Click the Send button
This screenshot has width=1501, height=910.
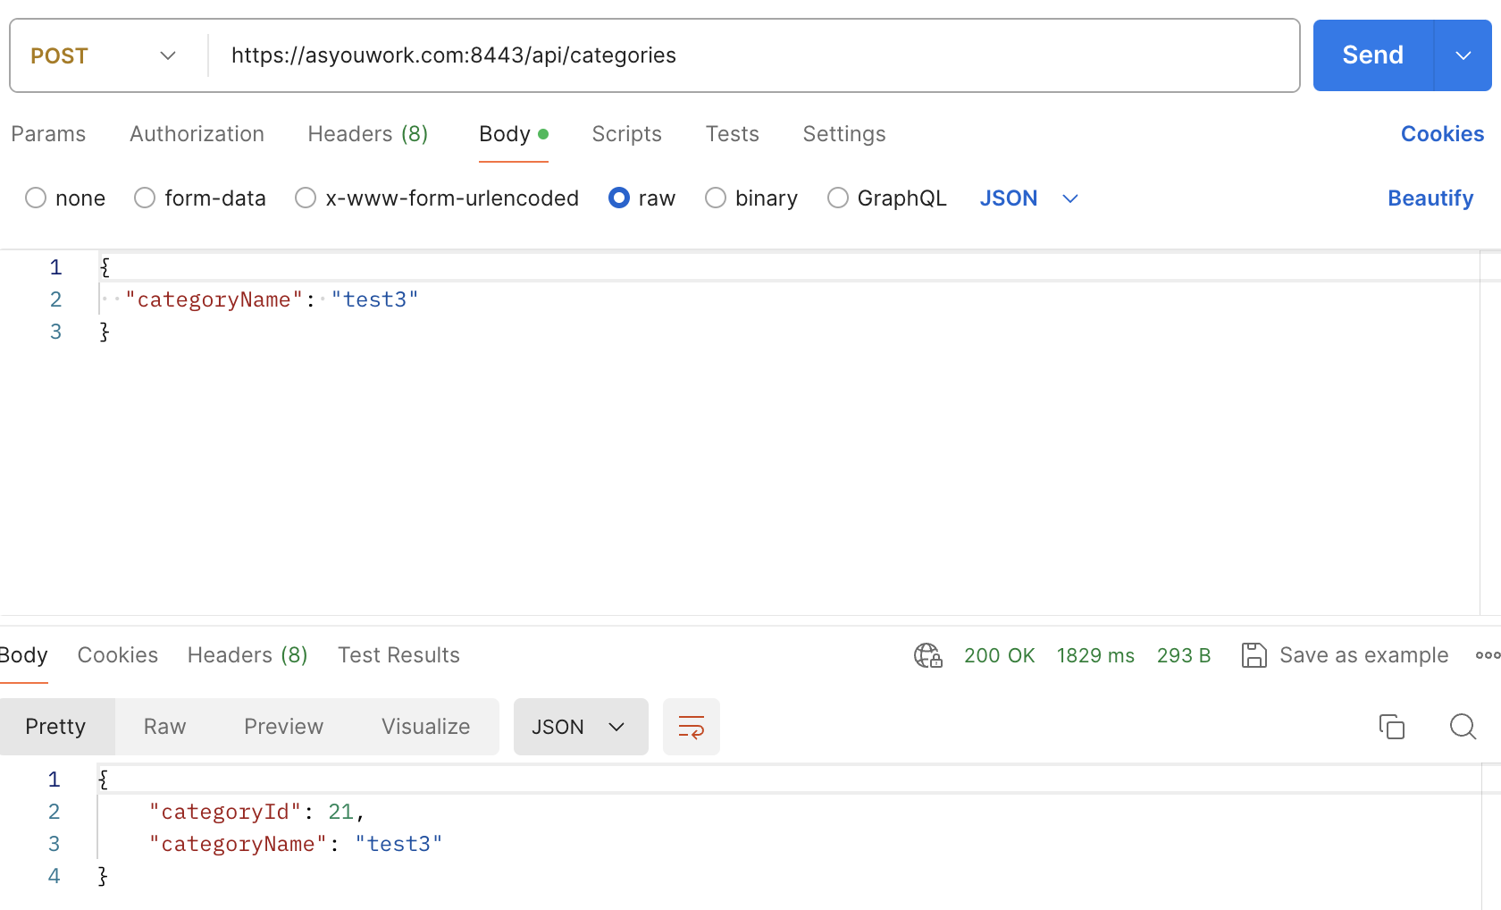[x=1373, y=55]
